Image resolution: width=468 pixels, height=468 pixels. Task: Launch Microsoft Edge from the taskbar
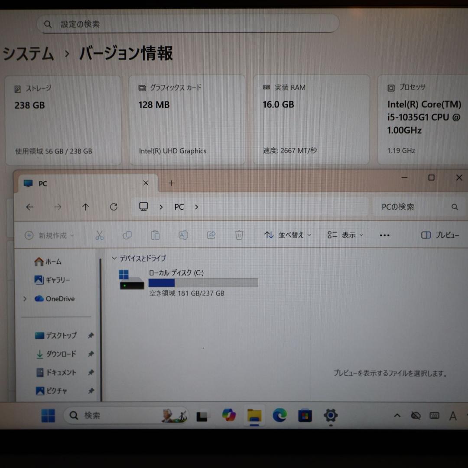[279, 415]
